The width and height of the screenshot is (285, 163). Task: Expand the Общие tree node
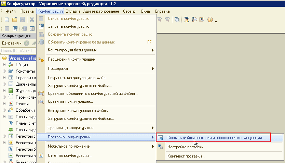coord(4,65)
